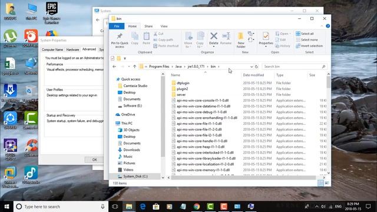Image resolution: width=377 pixels, height=212 pixels.
Task: Expand chevron after bin breadcrumb
Action: (x=219, y=67)
